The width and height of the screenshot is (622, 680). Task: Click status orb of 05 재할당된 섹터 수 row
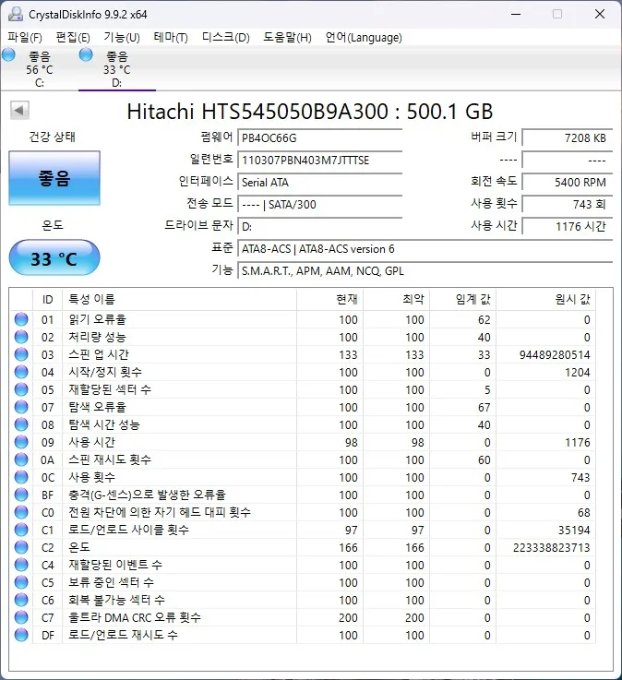[21, 389]
